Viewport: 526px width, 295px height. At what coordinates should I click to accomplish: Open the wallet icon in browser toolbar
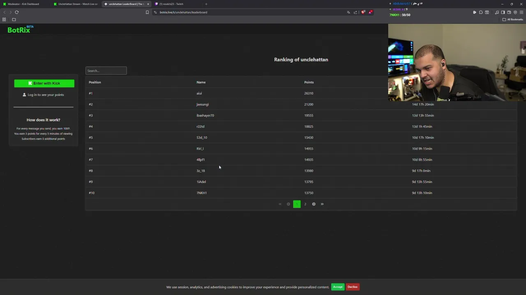[x=509, y=12]
